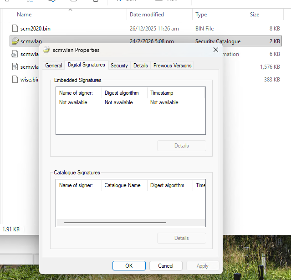Click the 'BIN File' type cell
This screenshot has width=291, height=280.
click(204, 29)
